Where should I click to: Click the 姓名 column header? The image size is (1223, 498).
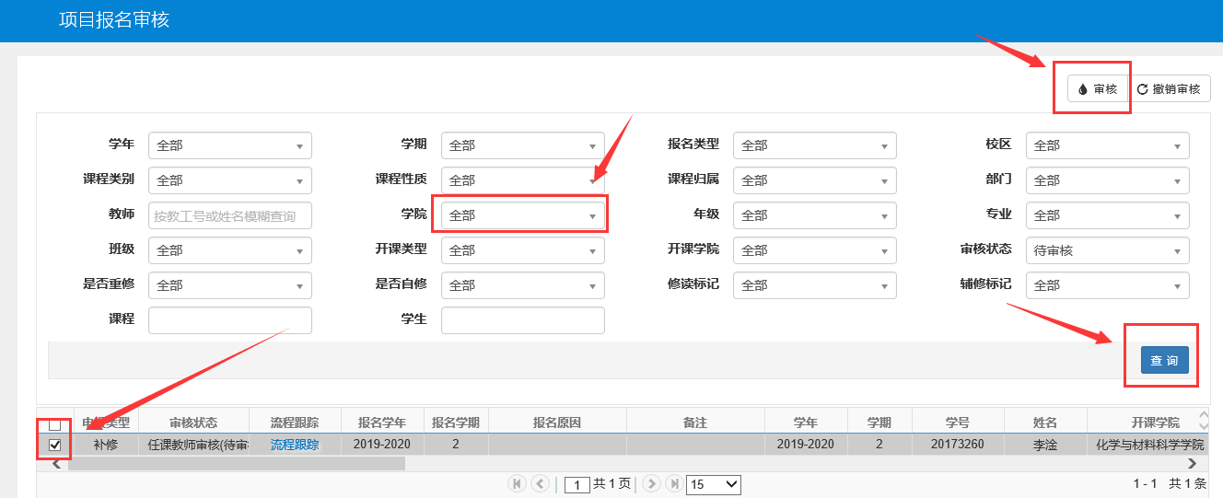[x=1045, y=423]
